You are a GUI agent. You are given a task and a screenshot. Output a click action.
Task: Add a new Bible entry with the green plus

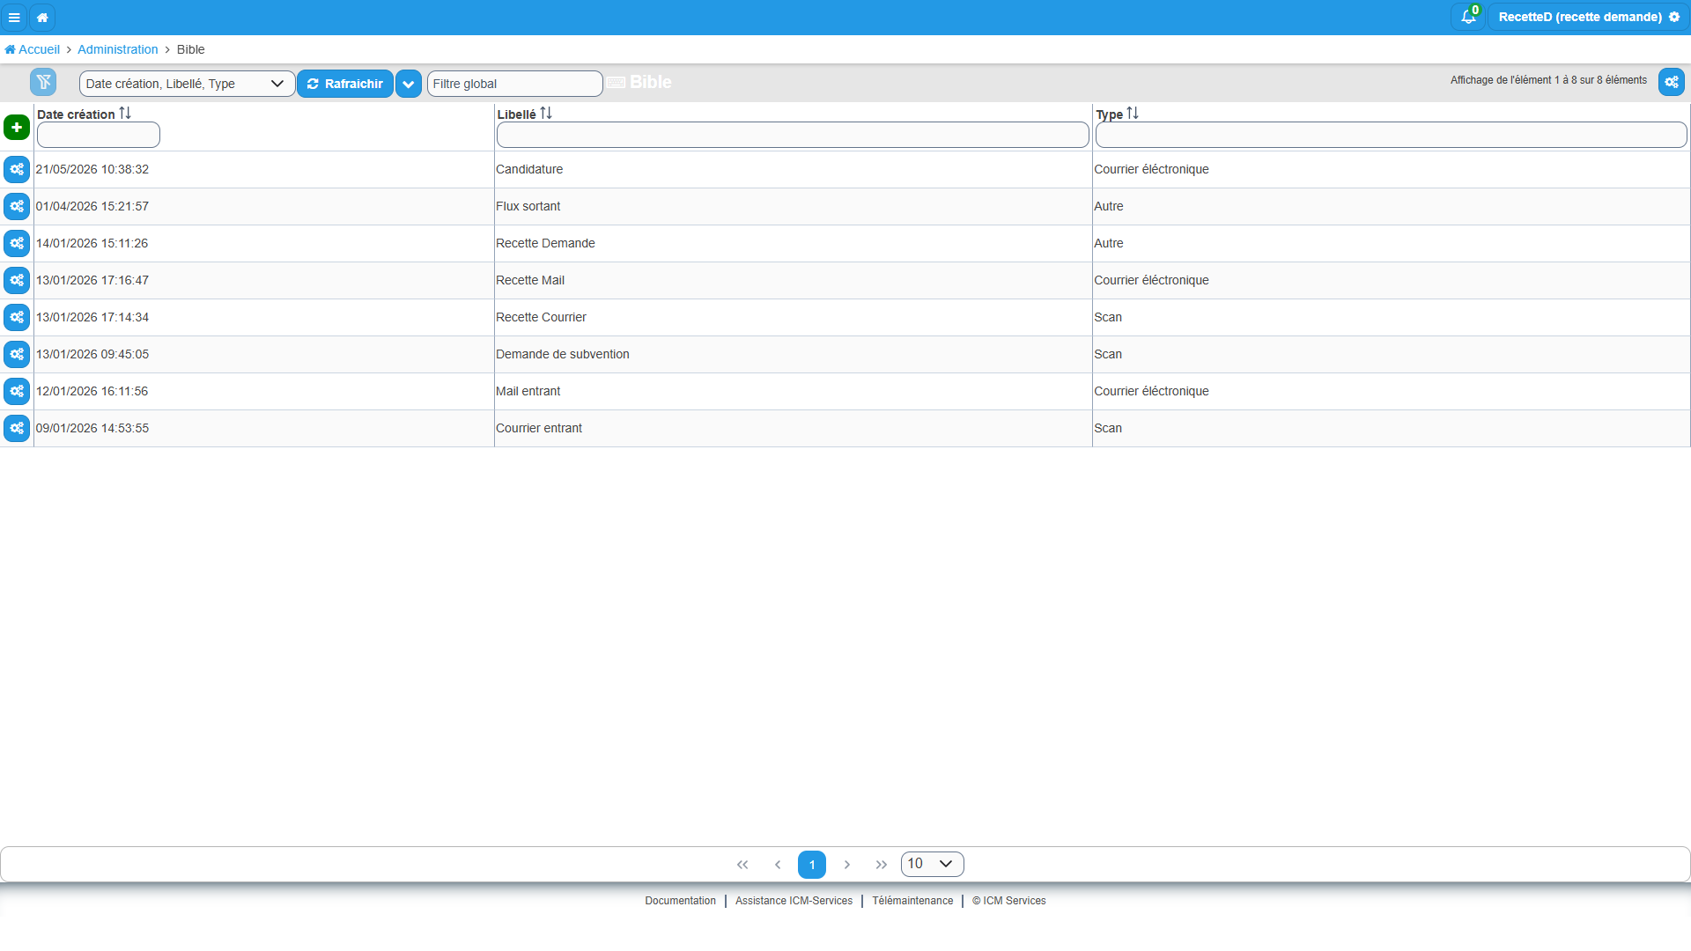[x=17, y=128]
